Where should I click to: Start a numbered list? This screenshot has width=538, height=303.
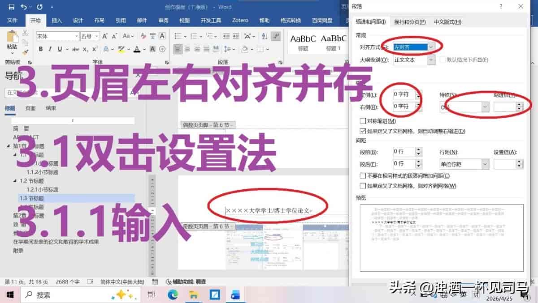tap(193, 36)
